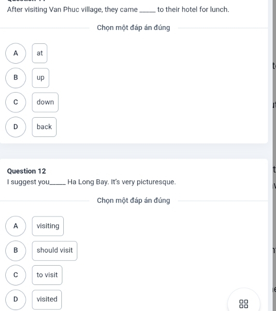The image size is (276, 311).
Task: Select radio A for Van Phuc question
Action: tap(15, 53)
